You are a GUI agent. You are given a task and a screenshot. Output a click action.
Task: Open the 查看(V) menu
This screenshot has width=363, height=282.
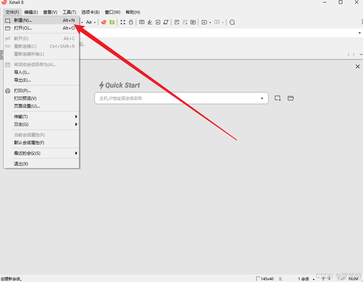pos(50,12)
